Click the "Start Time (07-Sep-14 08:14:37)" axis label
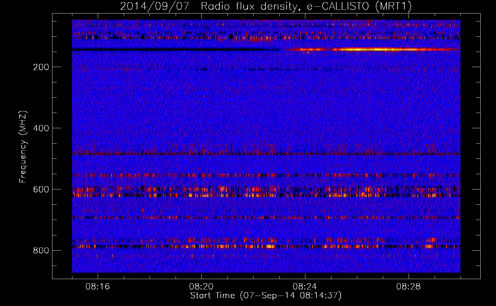Image resolution: width=496 pixels, height=306 pixels. tap(266, 296)
